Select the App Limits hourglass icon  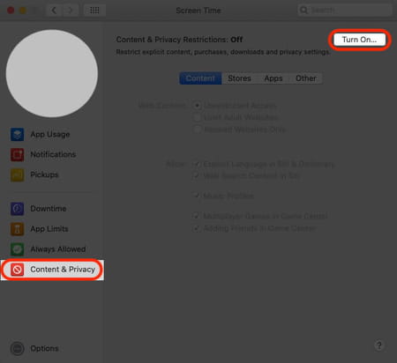17,229
